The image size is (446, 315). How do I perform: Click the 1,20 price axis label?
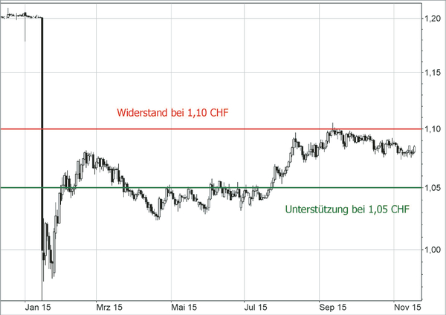coord(433,19)
